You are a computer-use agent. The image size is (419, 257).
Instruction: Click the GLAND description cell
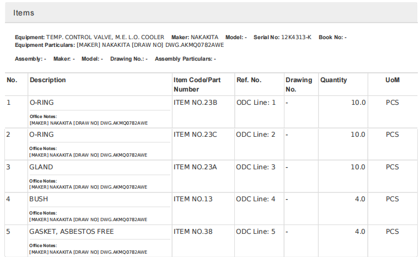[x=41, y=167]
